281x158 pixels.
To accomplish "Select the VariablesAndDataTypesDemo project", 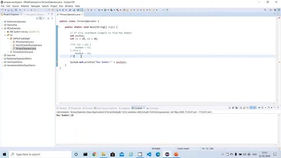I will [x=21, y=65].
